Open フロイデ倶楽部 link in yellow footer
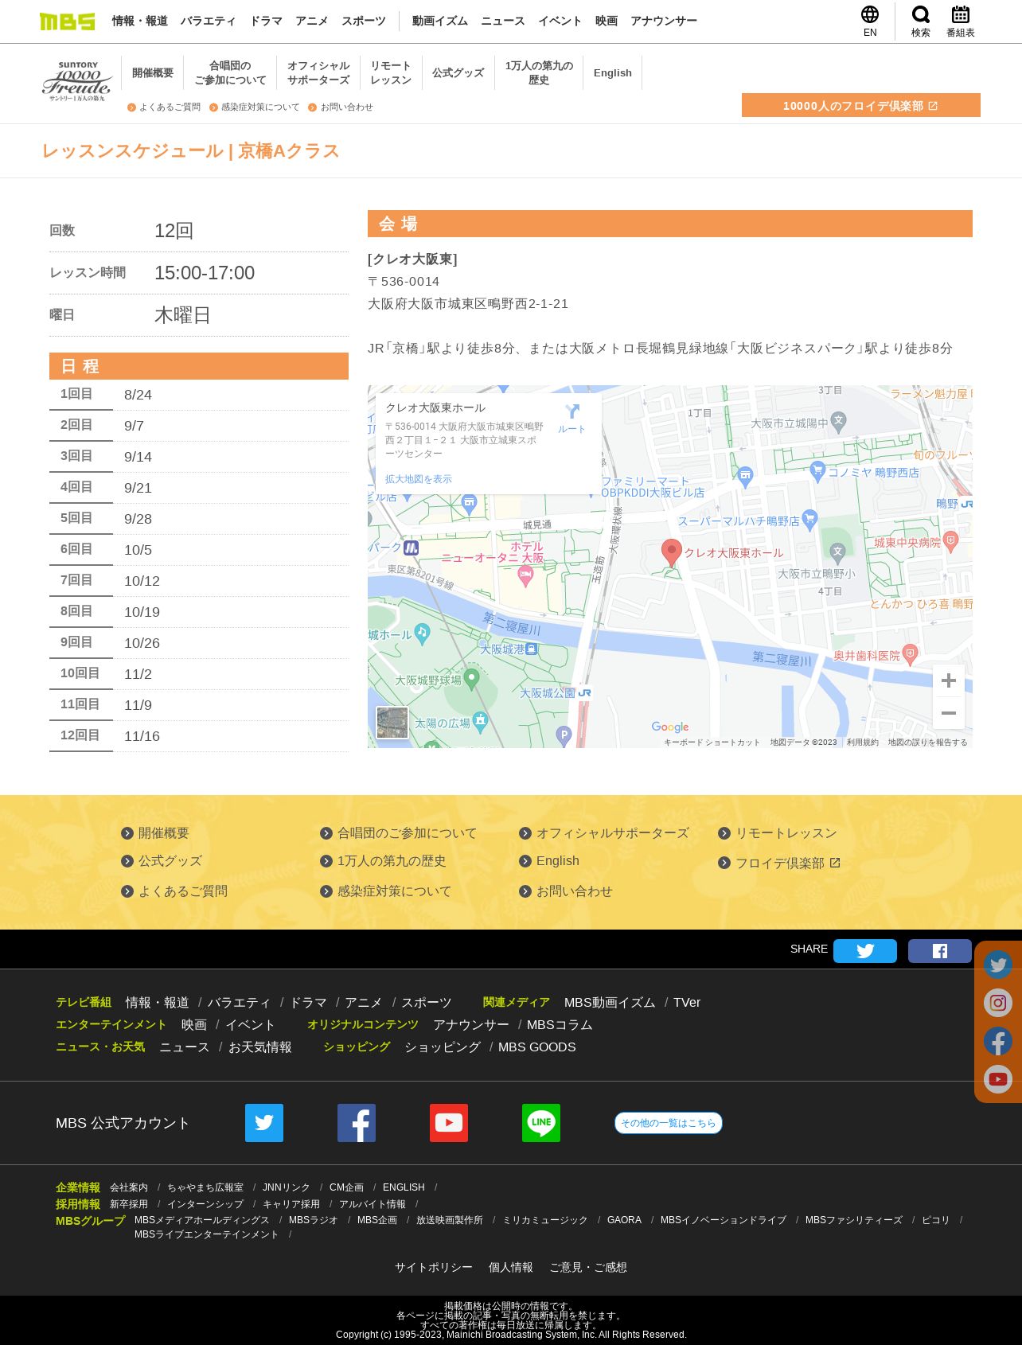Image resolution: width=1022 pixels, height=1345 pixels. tap(779, 864)
